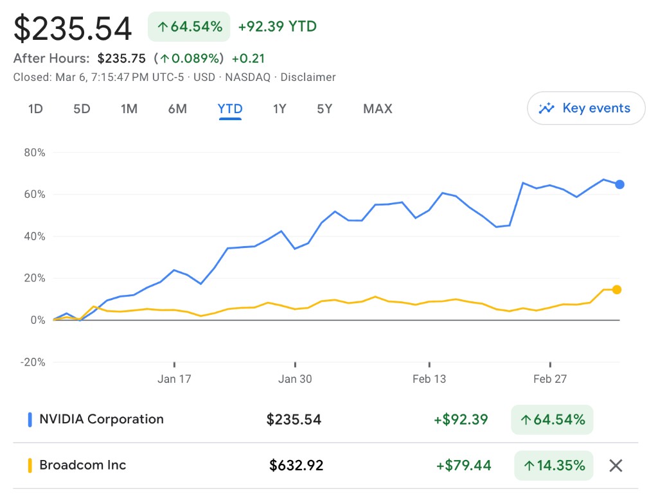Click the yellow Broadcom endpoint dot on chart
The height and width of the screenshot is (496, 658).
[x=617, y=290]
